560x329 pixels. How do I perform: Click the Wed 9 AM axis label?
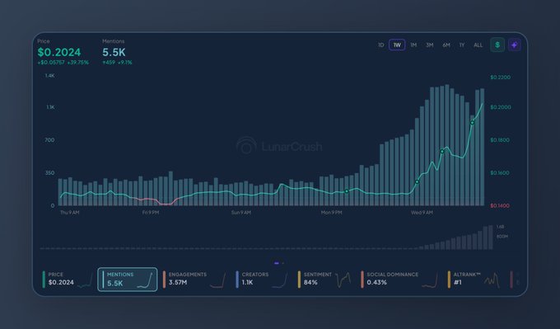coord(422,213)
